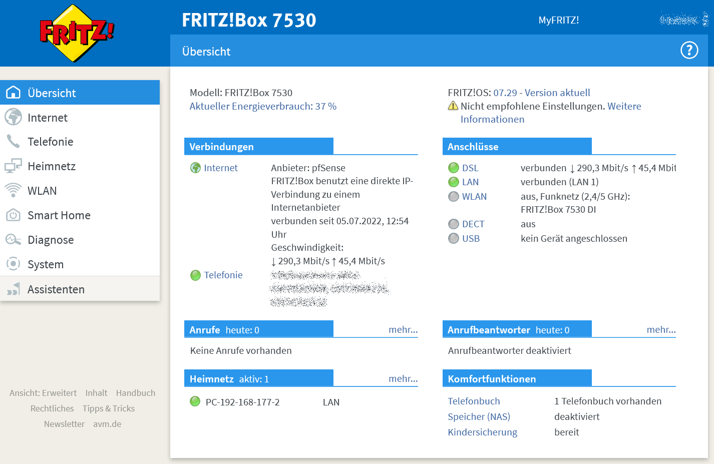This screenshot has width=714, height=464.
Task: Open the Heimnetz menu
Action: (80, 166)
